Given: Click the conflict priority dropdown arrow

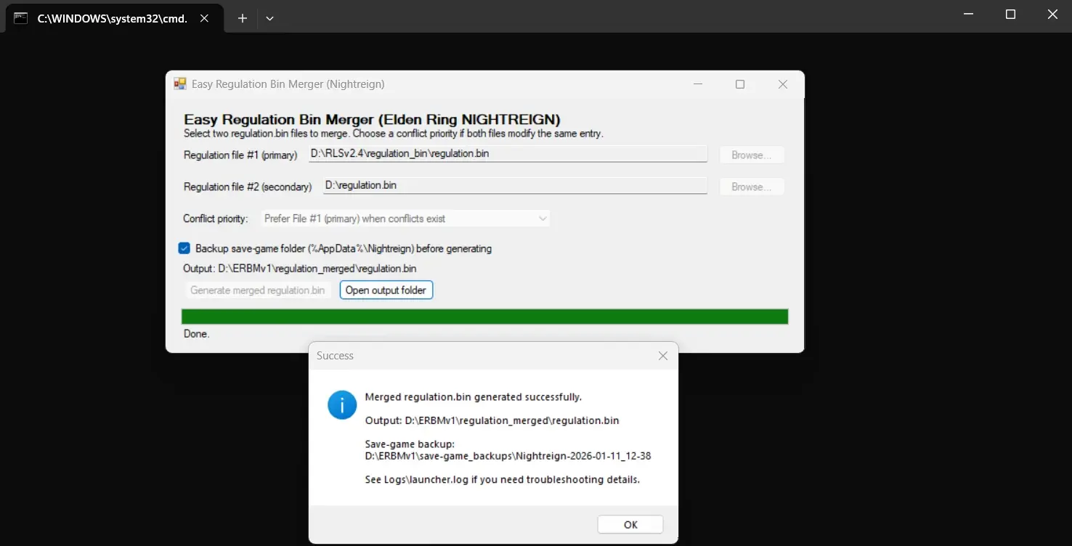Looking at the screenshot, I should coord(543,219).
